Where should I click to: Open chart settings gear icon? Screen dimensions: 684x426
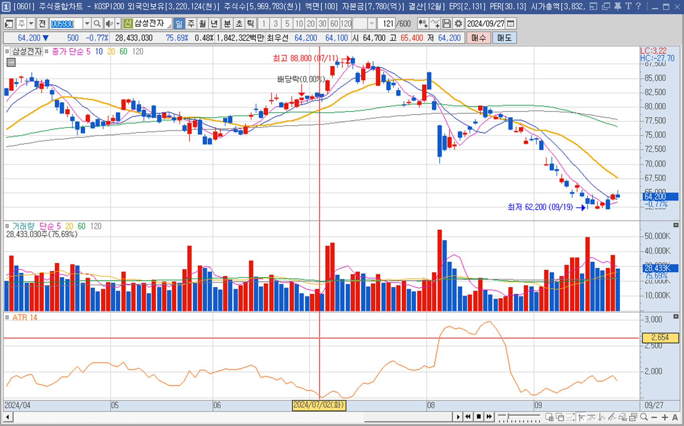tap(458, 24)
